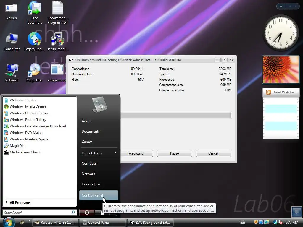Click the analog clock sidebar gadget
303x227 pixels.
click(281, 33)
